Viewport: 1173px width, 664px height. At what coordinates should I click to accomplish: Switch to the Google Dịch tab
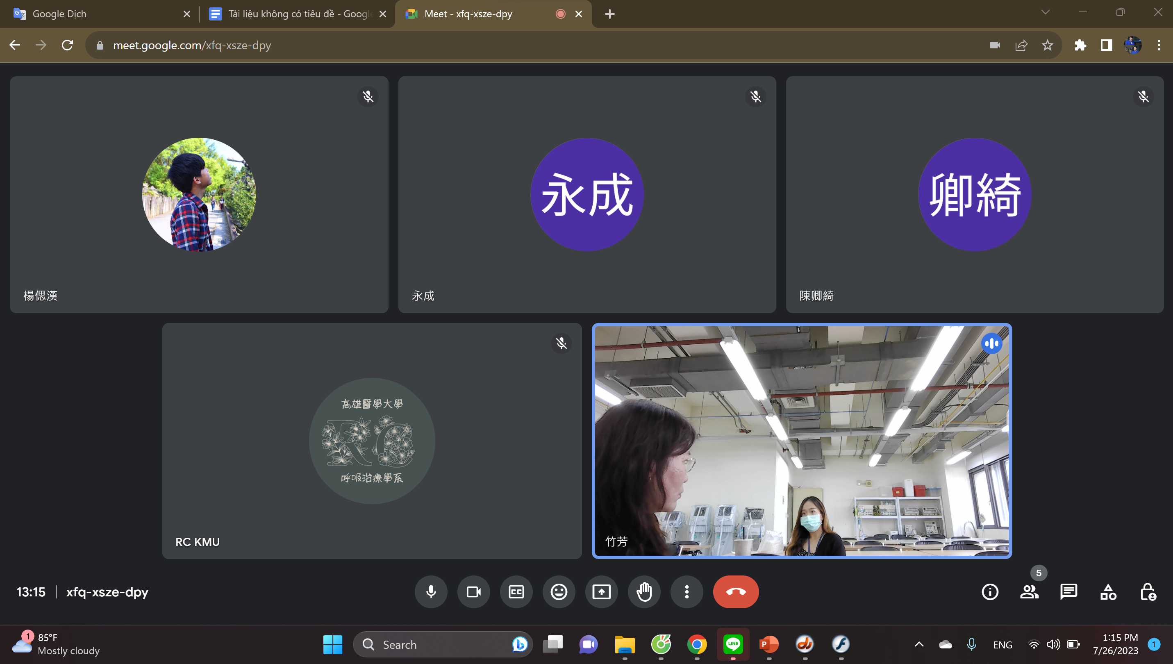[100, 14]
